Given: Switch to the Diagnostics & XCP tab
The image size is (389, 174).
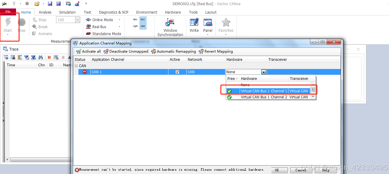Looking at the screenshot, I should 114,12.
